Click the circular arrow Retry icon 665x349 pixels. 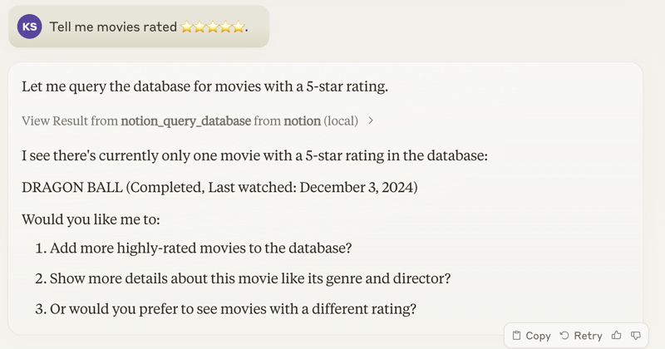click(x=564, y=336)
